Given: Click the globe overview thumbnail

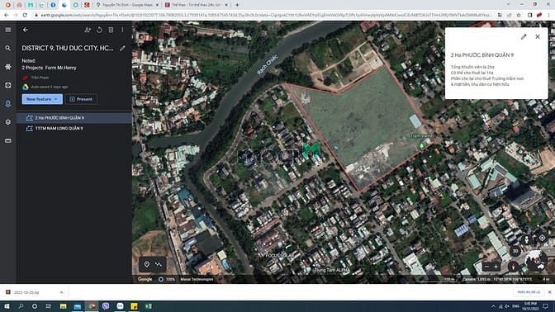Looking at the screenshot, I should pos(536,261).
